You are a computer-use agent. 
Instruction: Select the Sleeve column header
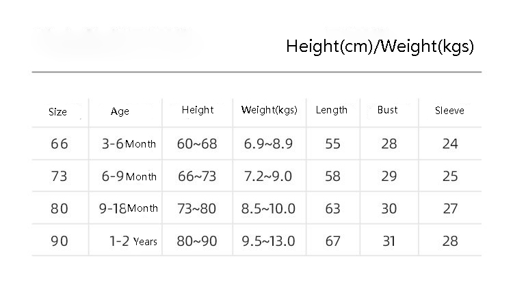[x=449, y=111]
